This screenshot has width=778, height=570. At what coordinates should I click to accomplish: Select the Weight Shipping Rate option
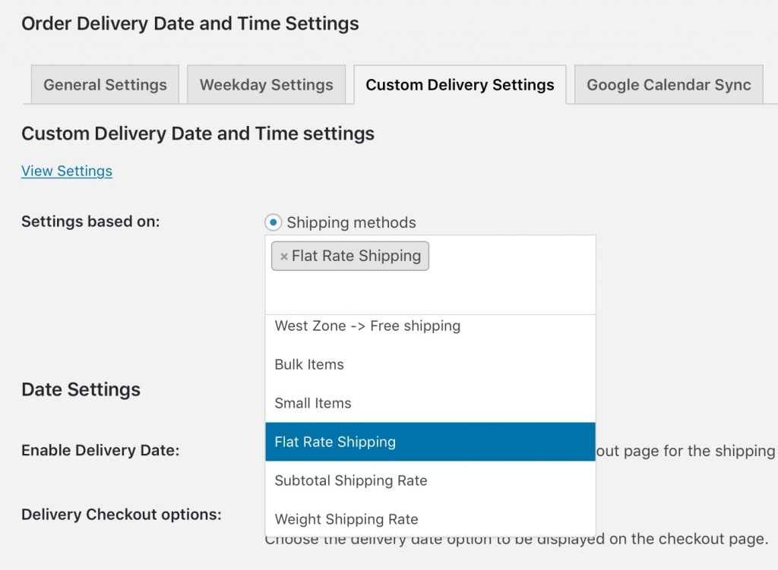tap(346, 519)
